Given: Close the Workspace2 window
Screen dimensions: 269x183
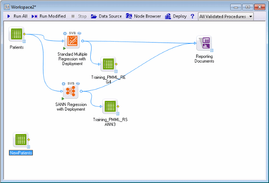Looking at the screenshot, I should coord(260,7).
